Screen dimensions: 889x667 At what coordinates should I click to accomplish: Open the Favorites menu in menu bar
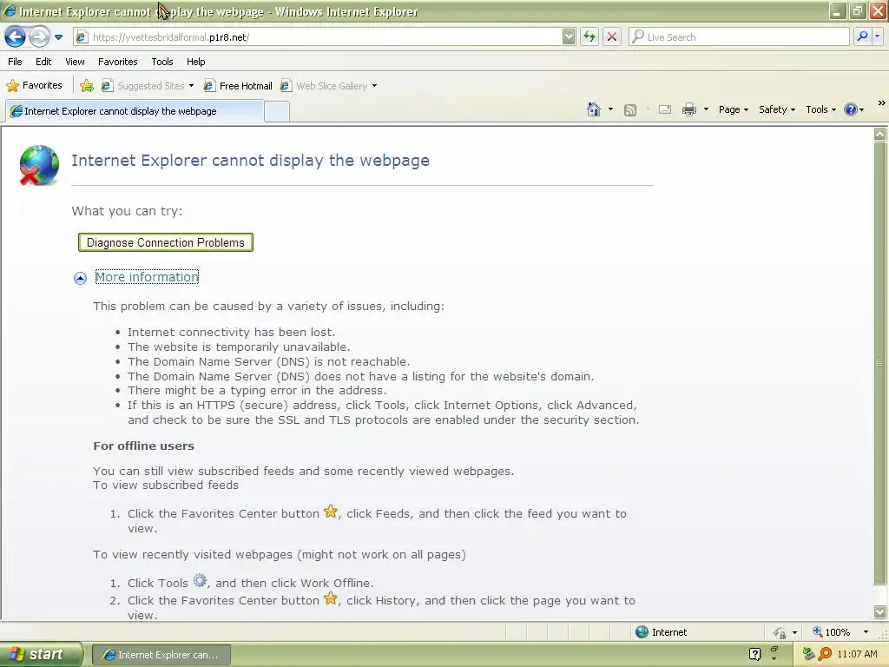(117, 62)
